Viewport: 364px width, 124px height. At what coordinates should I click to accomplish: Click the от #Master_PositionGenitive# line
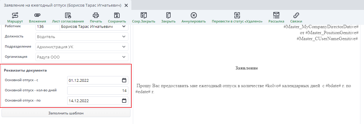point(329,33)
